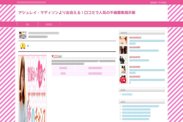Image resolution: width=183 pixels, height=122 pixels.
Task: Open second link in bottom sidebar list
Action: (136, 109)
